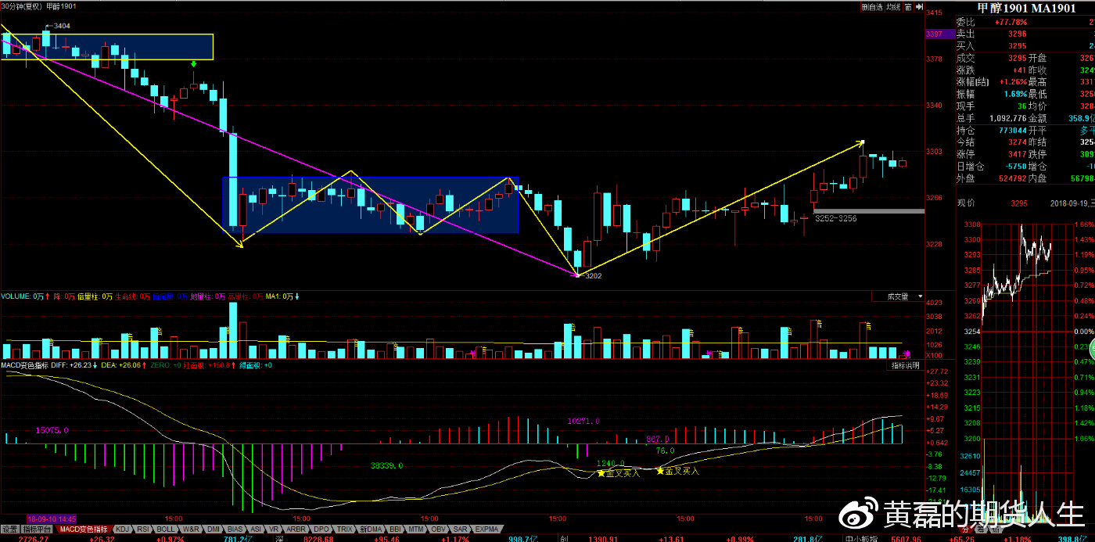Switch to the TRIX indicator tab

click(x=345, y=529)
